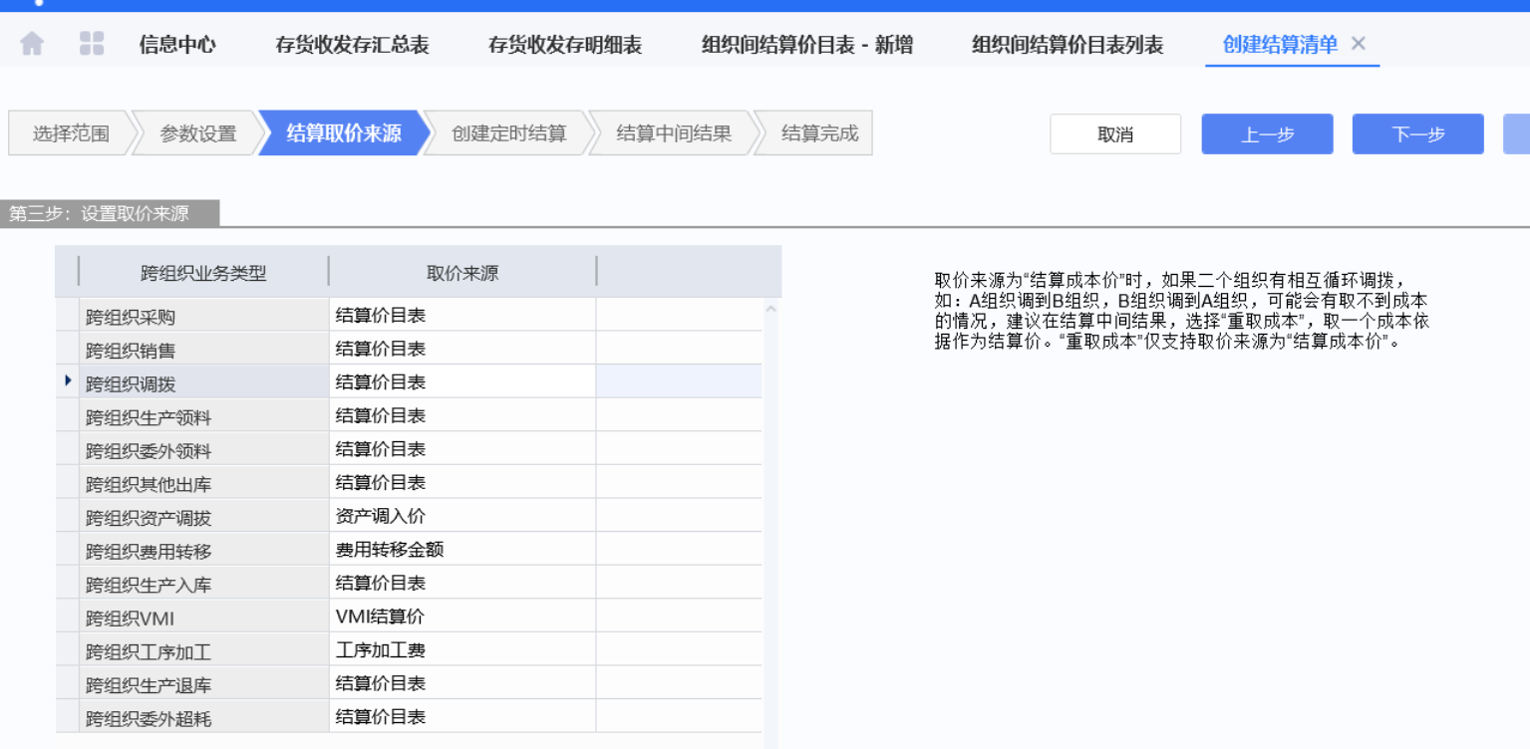
Task: Open pricing source dropdown for 跨组织销售
Action: tap(462, 349)
